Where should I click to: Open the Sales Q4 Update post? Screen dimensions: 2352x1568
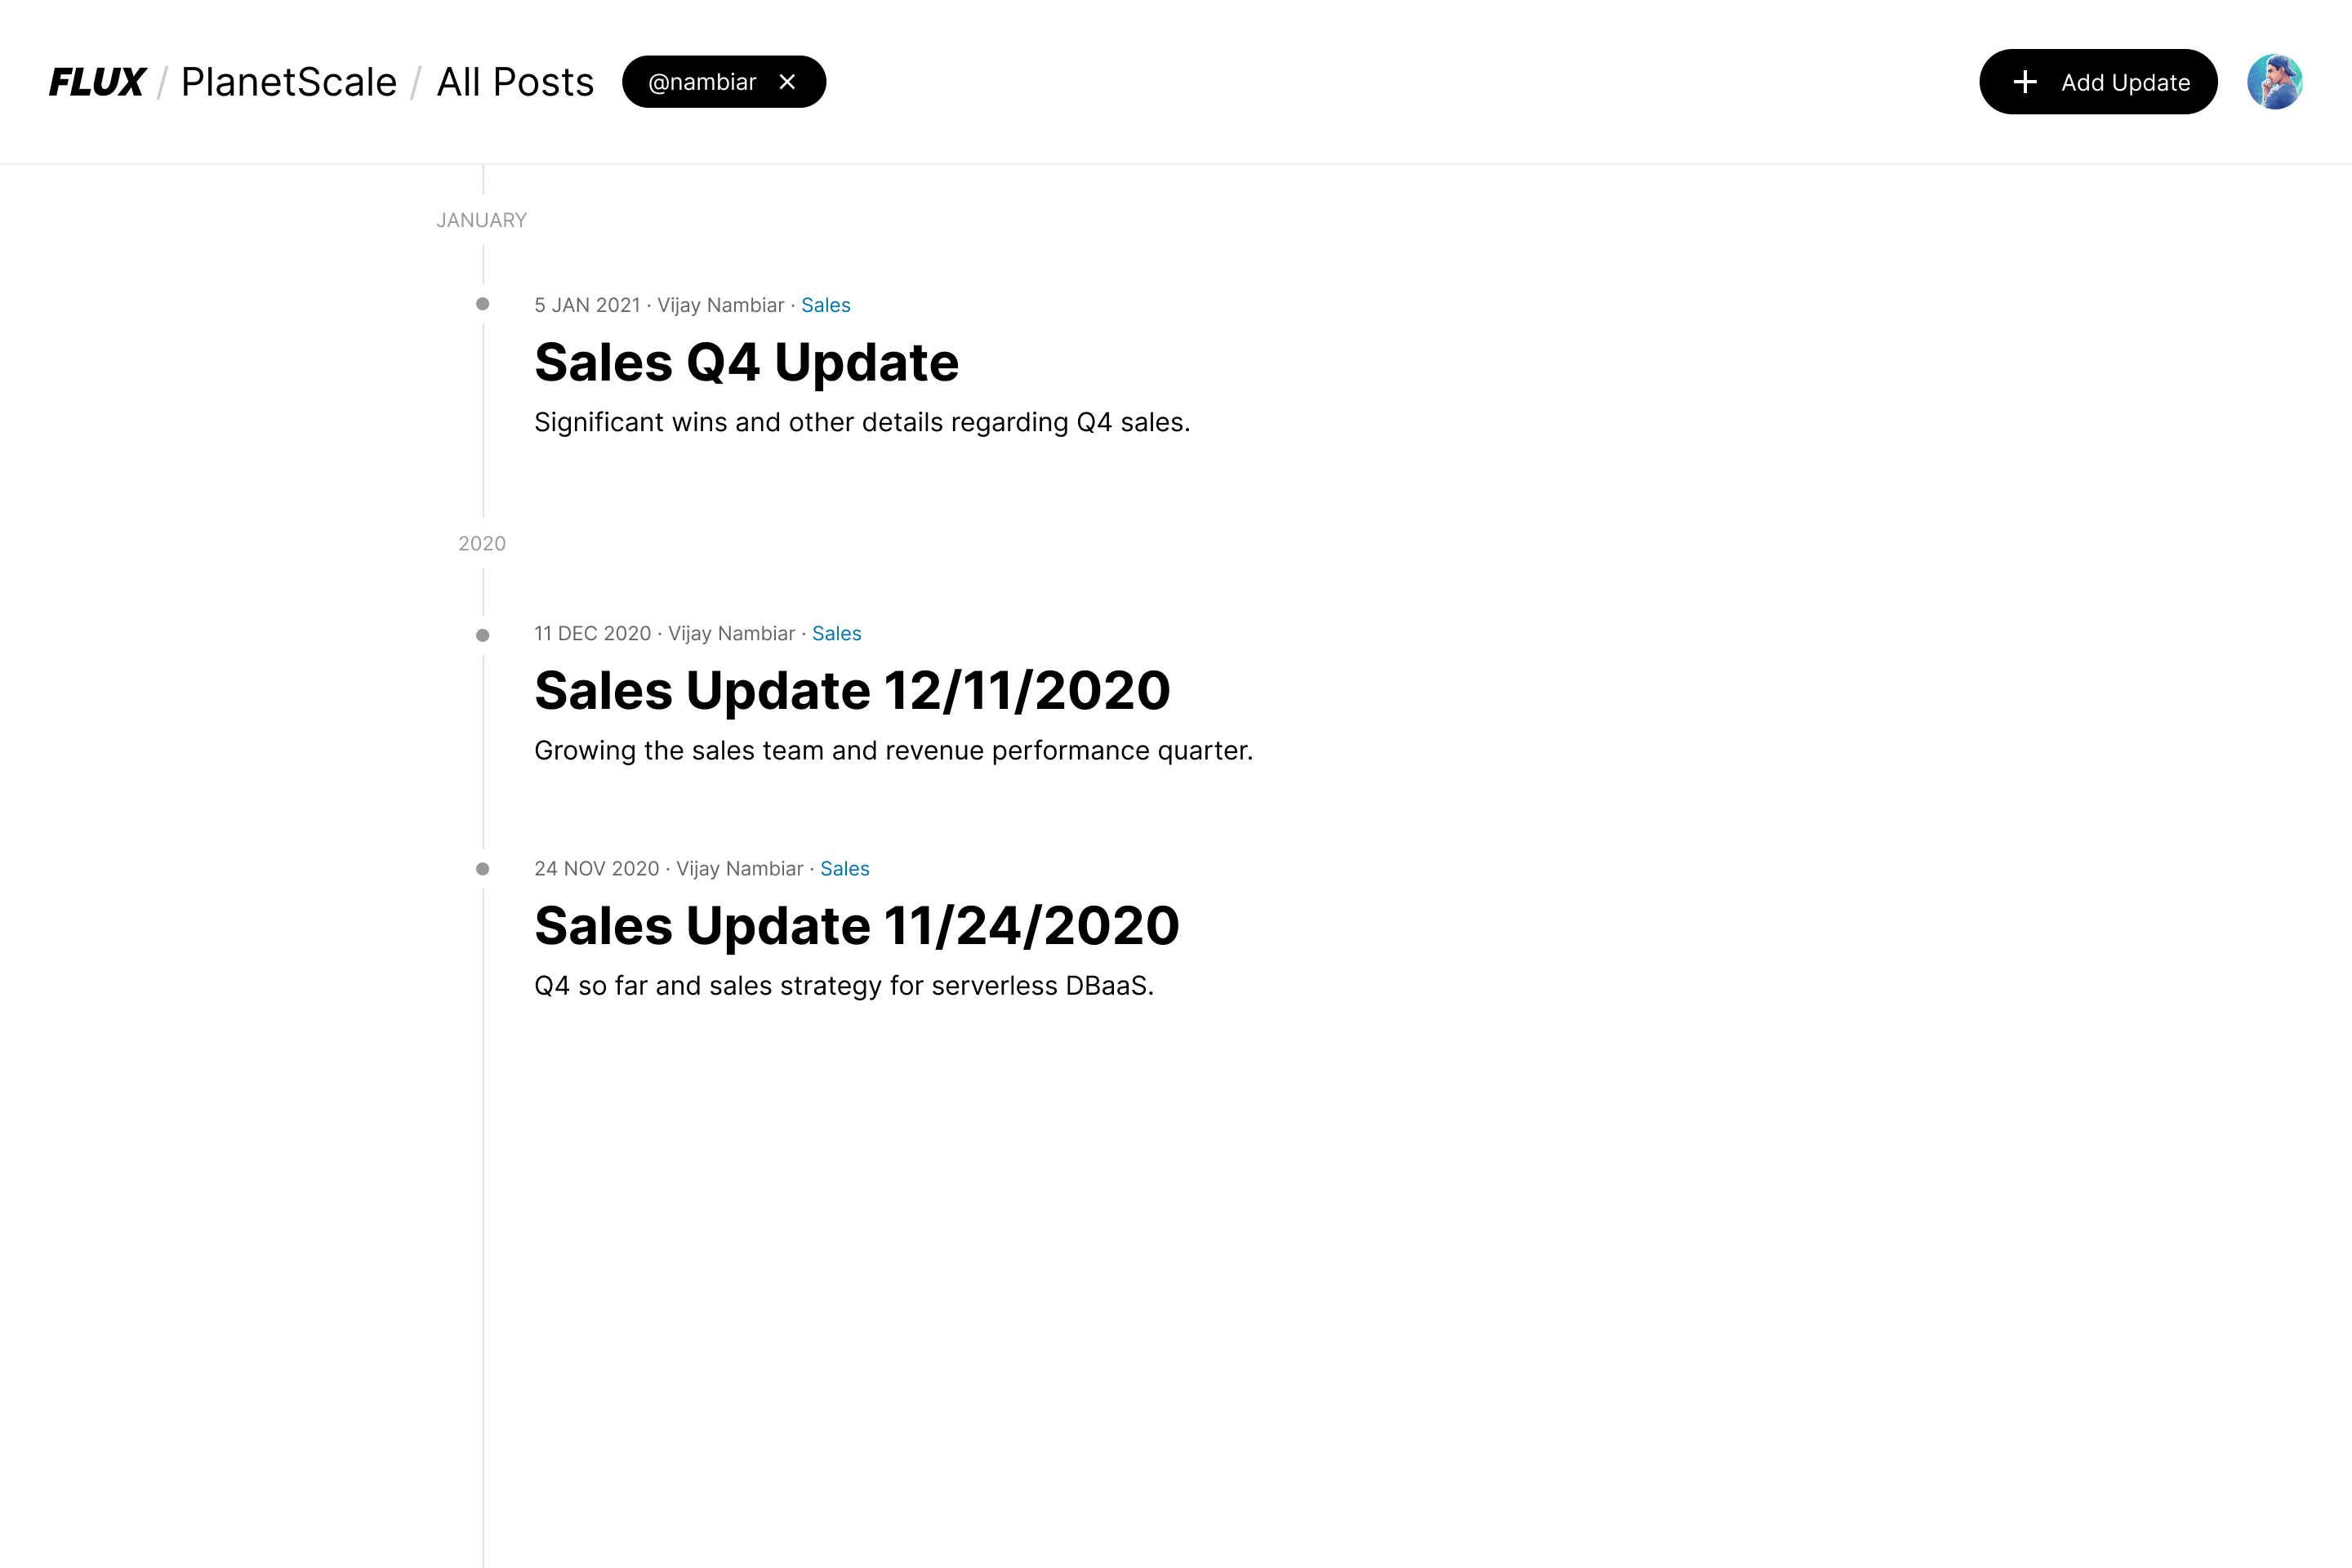click(746, 362)
